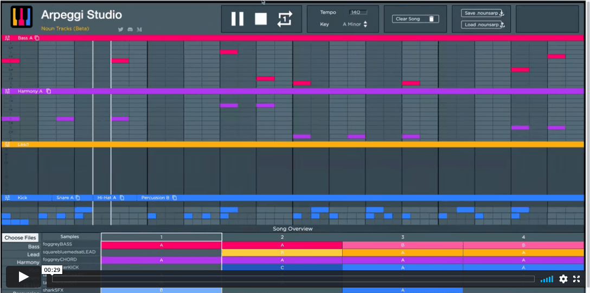The image size is (590, 293).
Task: Stop the song with the stop button
Action: point(261,19)
